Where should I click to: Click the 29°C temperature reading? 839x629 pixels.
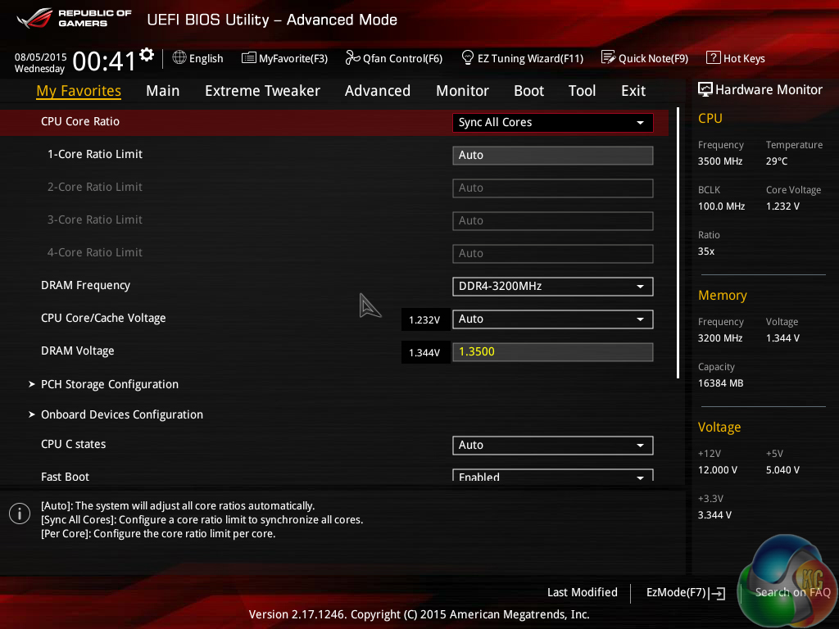click(x=777, y=161)
